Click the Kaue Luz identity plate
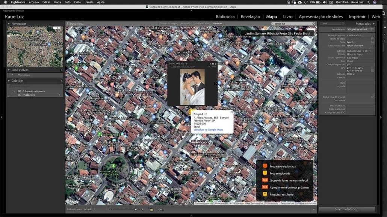The width and height of the screenshot is (387, 217). click(14, 17)
